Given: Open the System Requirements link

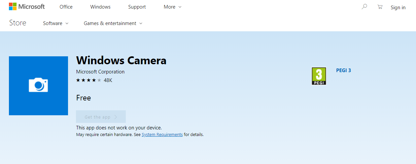Looking at the screenshot, I should (162, 135).
